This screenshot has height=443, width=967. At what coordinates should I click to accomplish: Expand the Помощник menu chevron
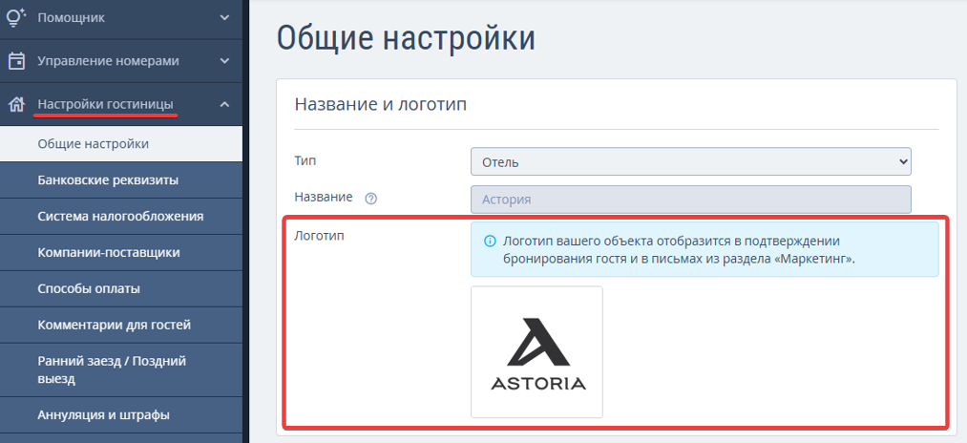click(224, 17)
